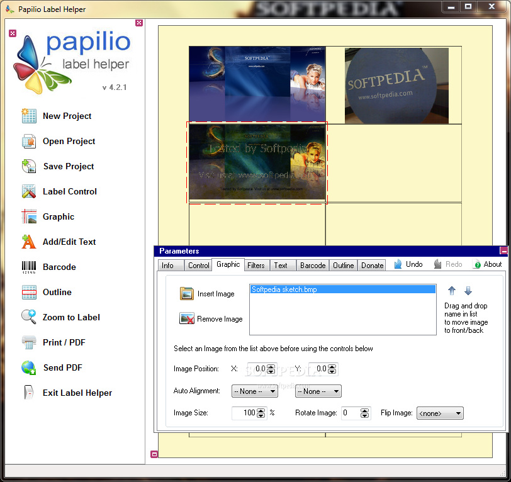
Task: Click the Remove Image label
Action: [x=220, y=319]
